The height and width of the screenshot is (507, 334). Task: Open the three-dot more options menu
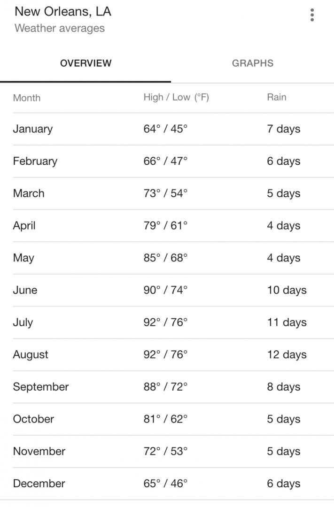[x=312, y=15]
